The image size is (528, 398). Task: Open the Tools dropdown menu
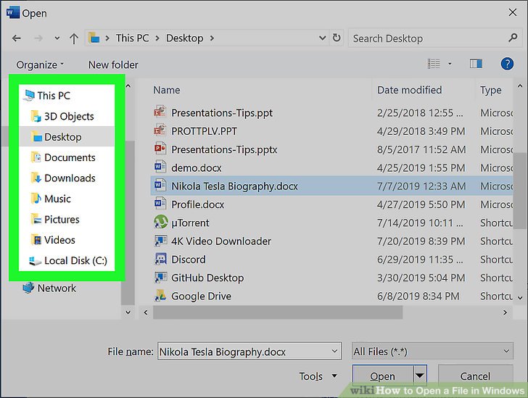(x=318, y=376)
